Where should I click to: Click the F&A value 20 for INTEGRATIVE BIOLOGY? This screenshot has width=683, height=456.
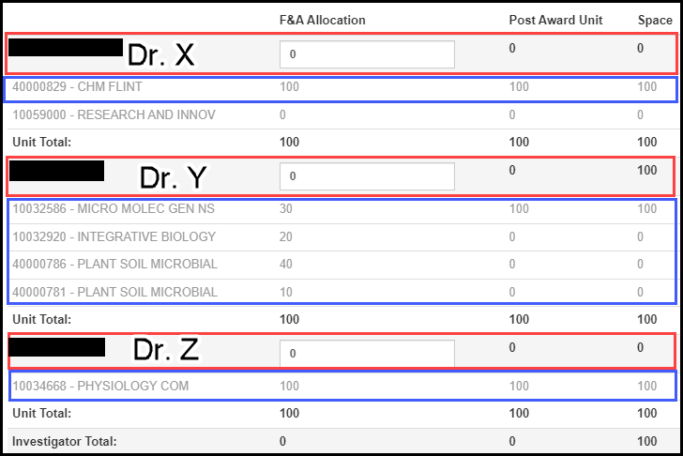(x=286, y=236)
